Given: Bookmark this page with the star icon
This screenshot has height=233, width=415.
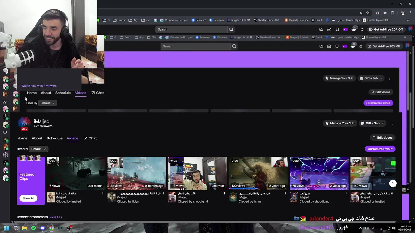Looking at the screenshot, I should [367, 13].
